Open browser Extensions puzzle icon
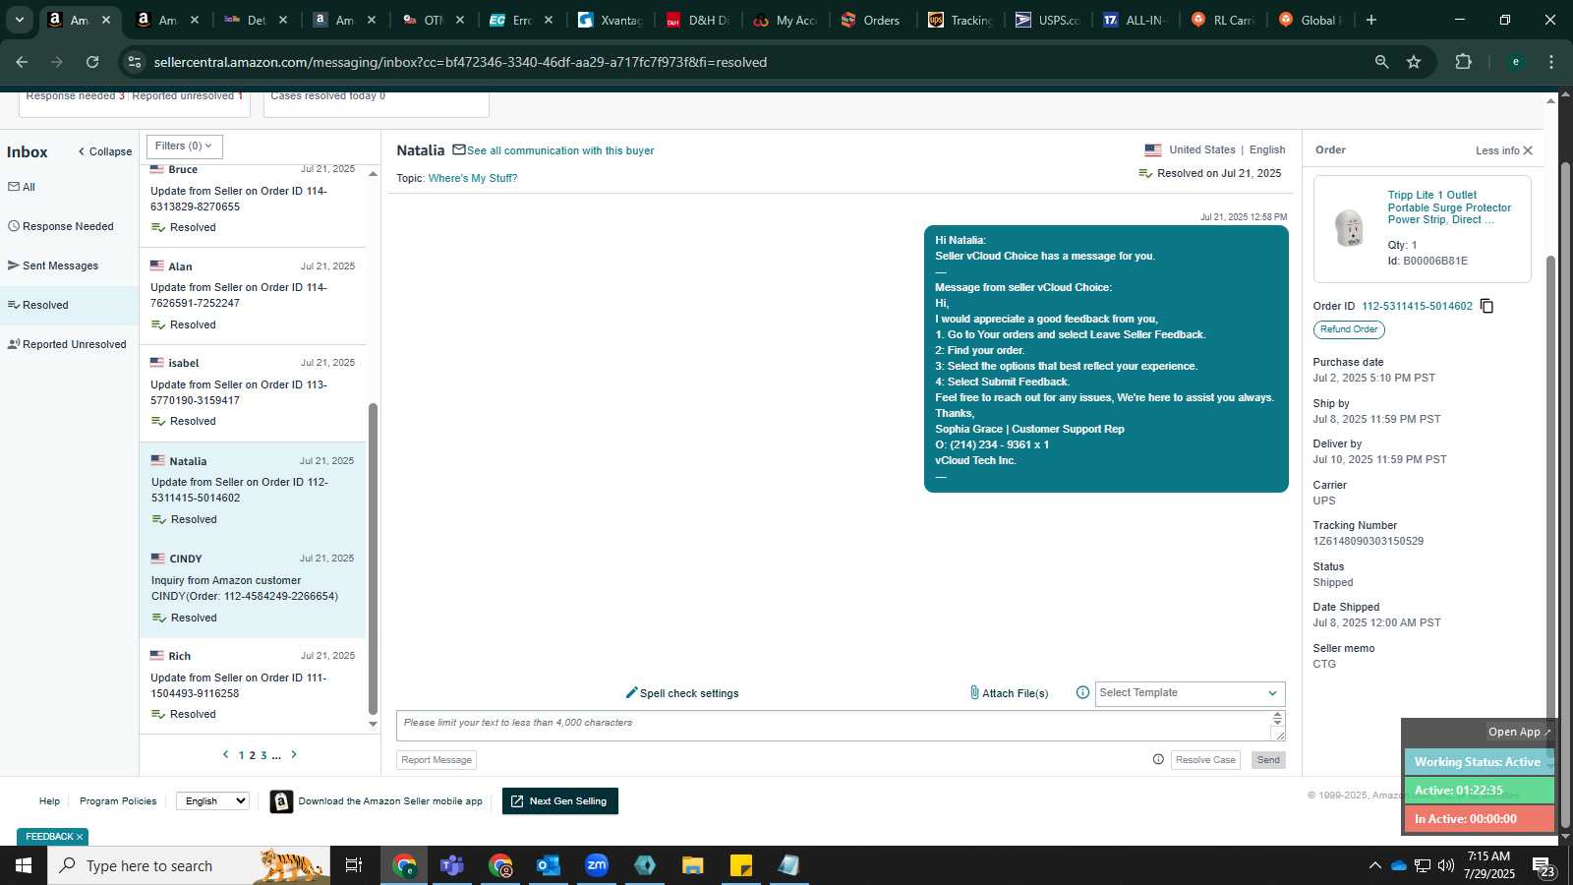This screenshot has height=885, width=1573. 1464,62
